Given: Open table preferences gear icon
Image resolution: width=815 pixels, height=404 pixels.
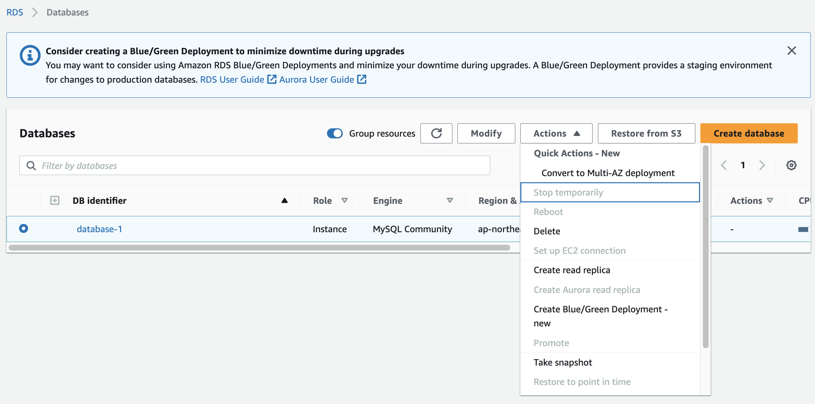Looking at the screenshot, I should [x=791, y=165].
